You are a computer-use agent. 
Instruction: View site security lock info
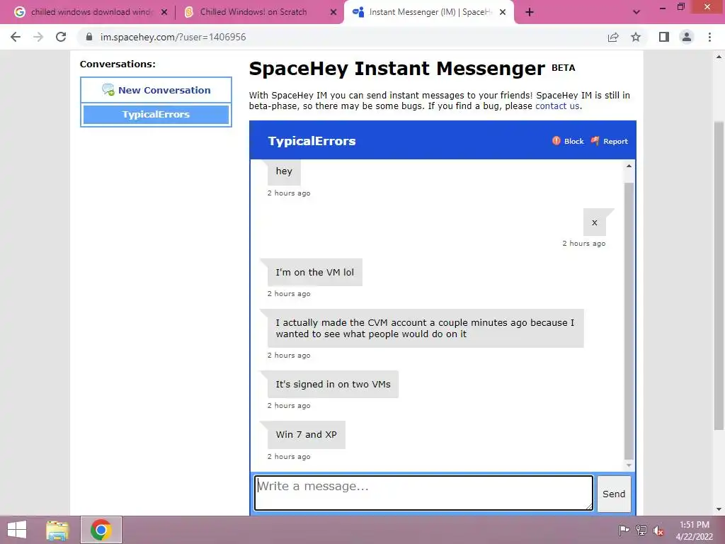tap(89, 37)
